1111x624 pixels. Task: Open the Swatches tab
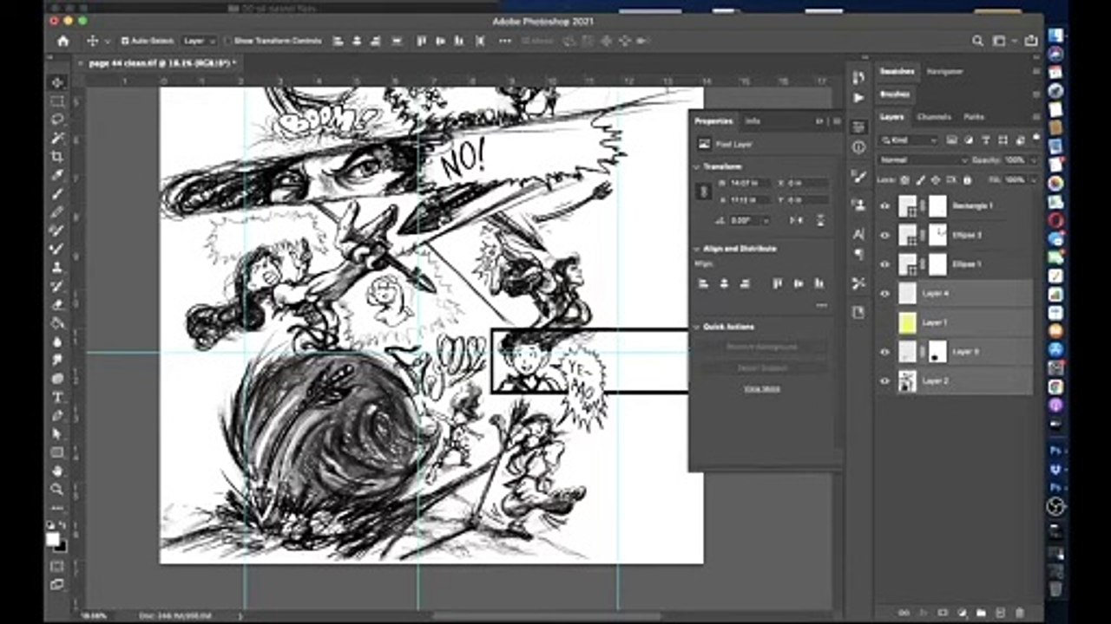coord(897,72)
